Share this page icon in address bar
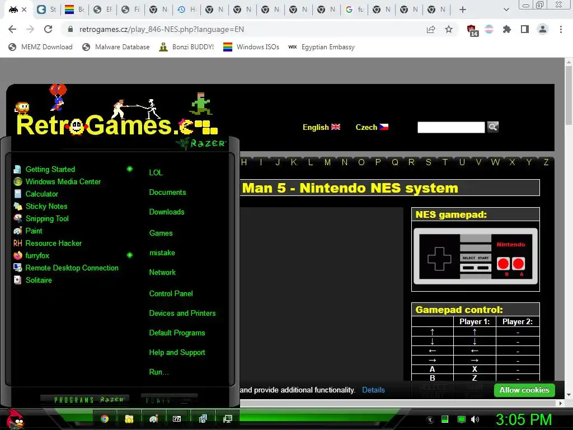 coord(431,29)
